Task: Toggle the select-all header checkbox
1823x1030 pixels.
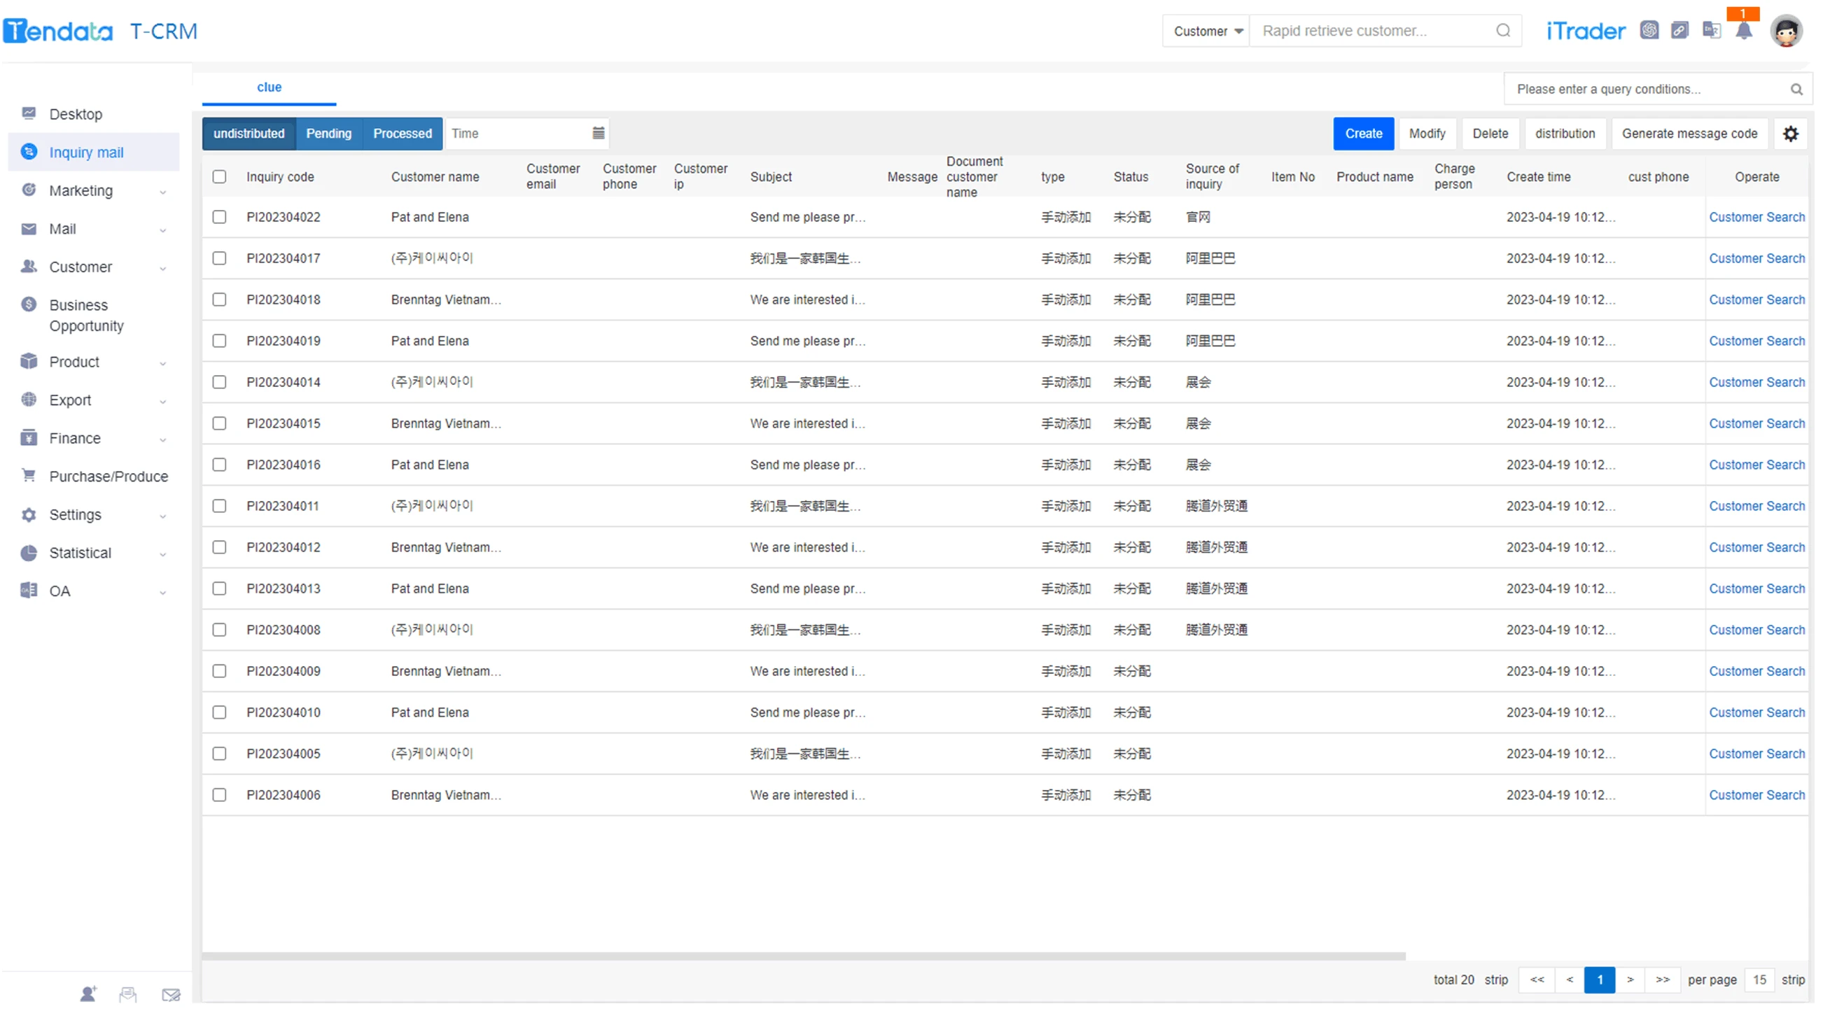Action: pos(219,176)
